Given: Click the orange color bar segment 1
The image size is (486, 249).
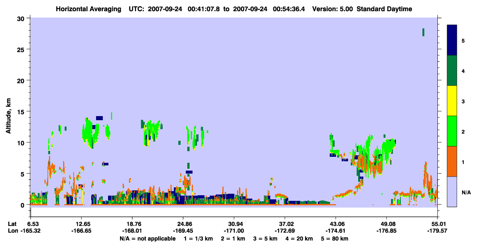Looking at the screenshot, I should pyautogui.click(x=452, y=161).
